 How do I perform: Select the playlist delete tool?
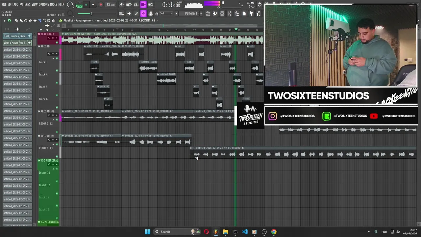[26, 21]
